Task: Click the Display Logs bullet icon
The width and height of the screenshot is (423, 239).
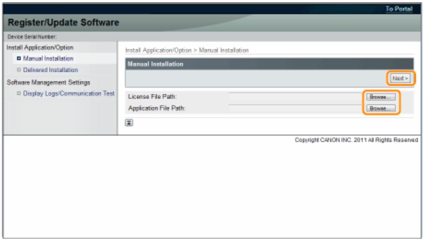Action: click(19, 93)
